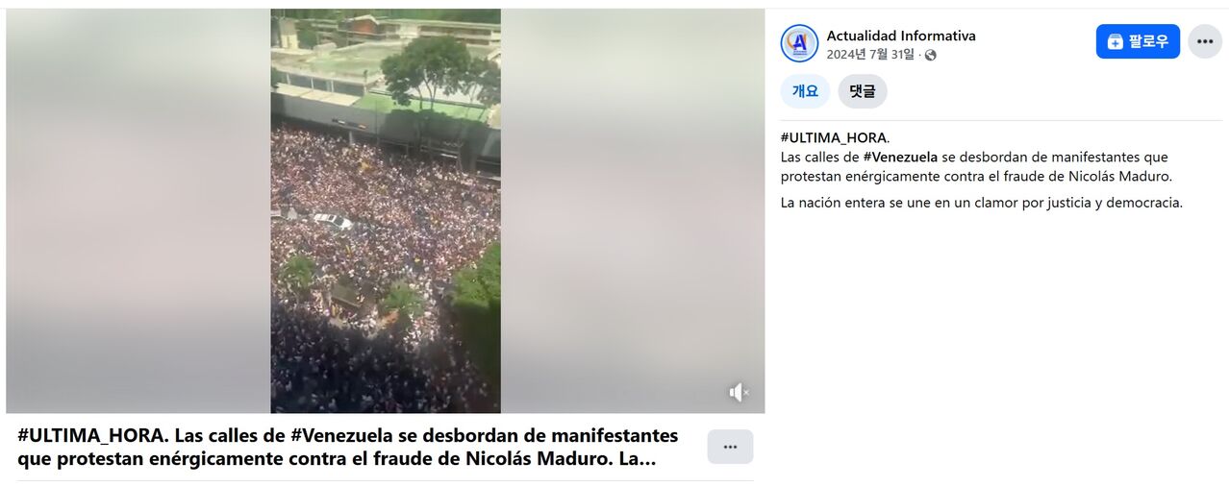Click the #ULTIMA_HORA hashtag in description
The height and width of the screenshot is (487, 1229).
pyautogui.click(x=834, y=137)
